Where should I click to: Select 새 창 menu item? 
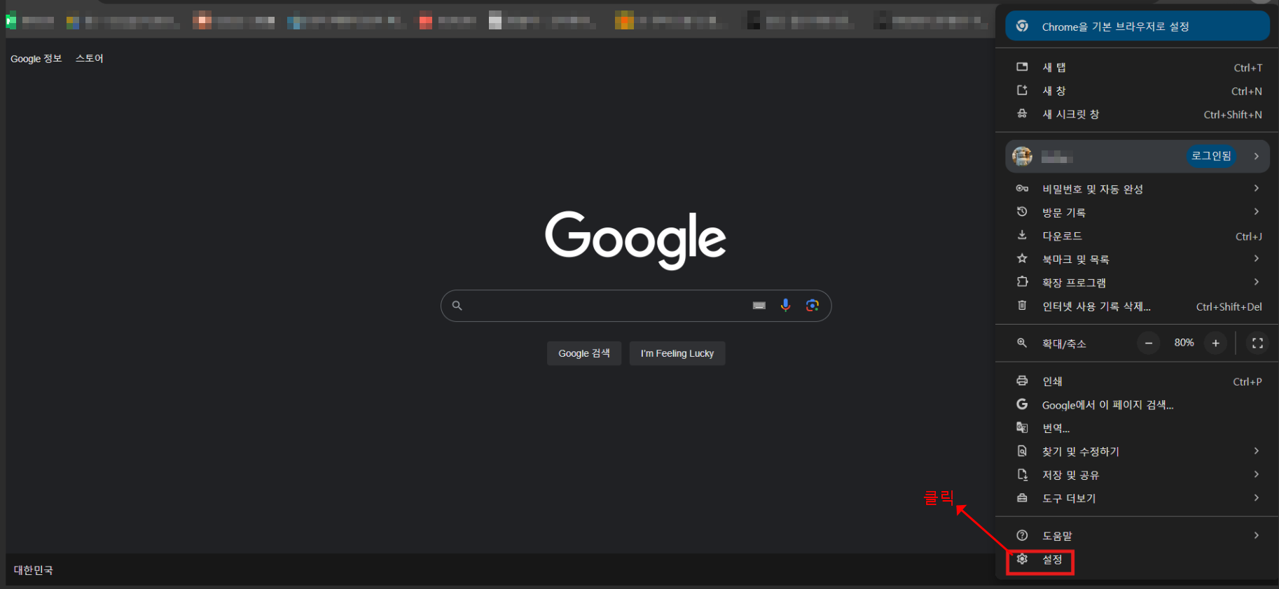(1138, 91)
